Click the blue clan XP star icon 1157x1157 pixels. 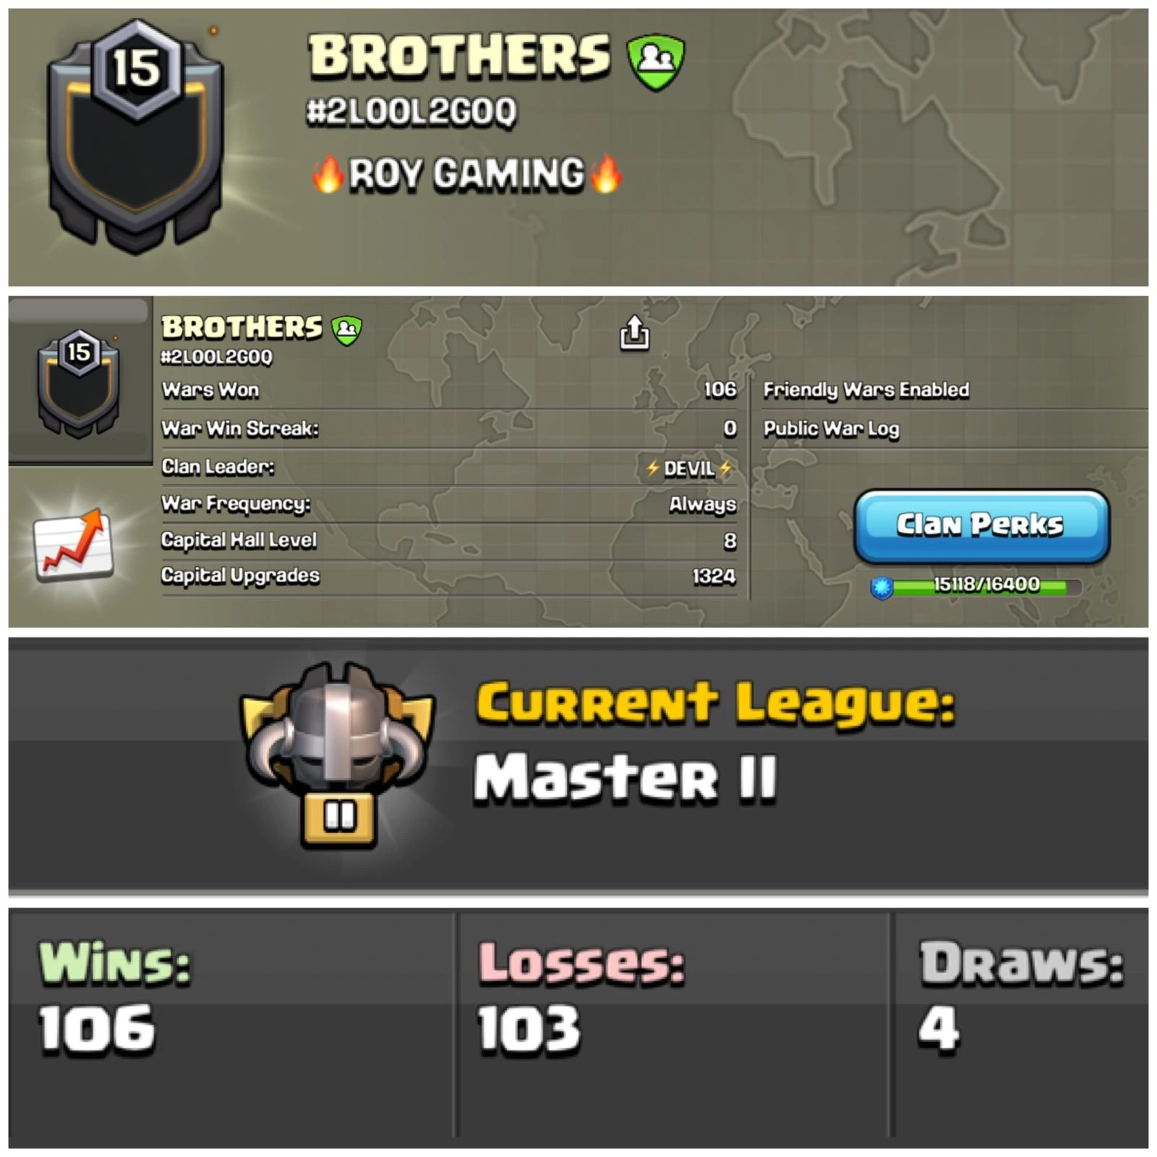tap(881, 587)
